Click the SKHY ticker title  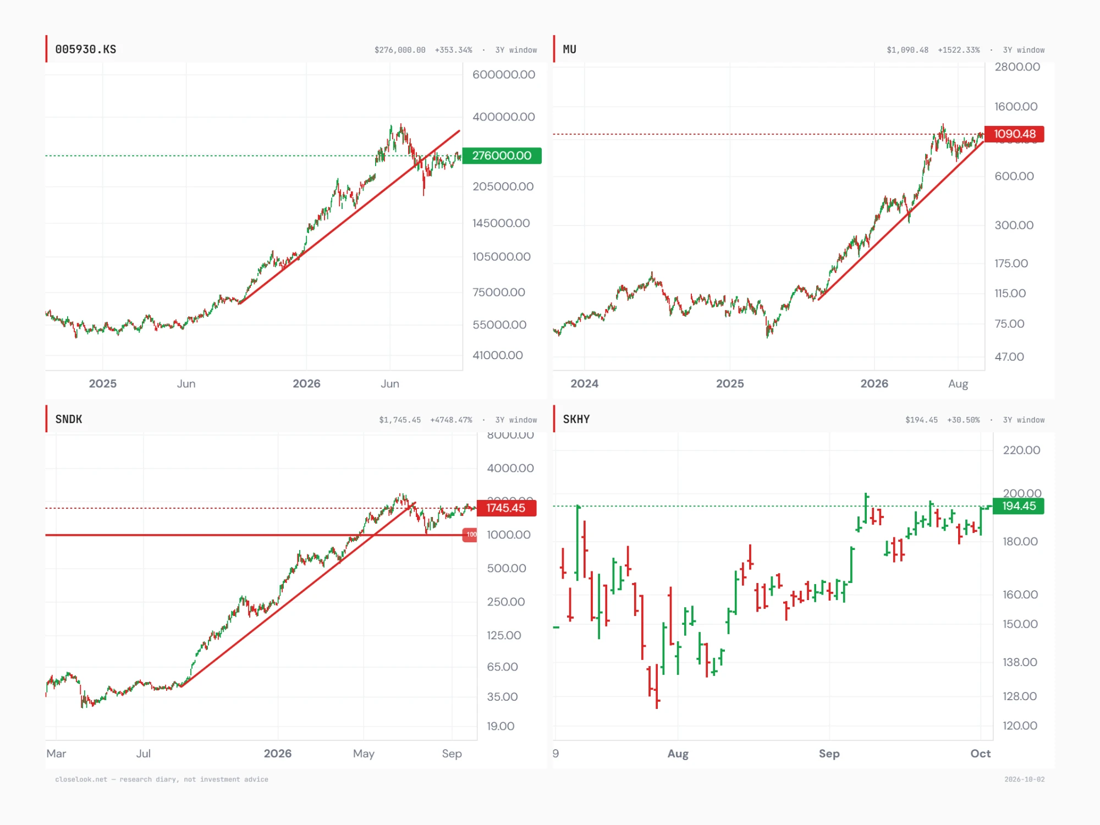tap(576, 419)
